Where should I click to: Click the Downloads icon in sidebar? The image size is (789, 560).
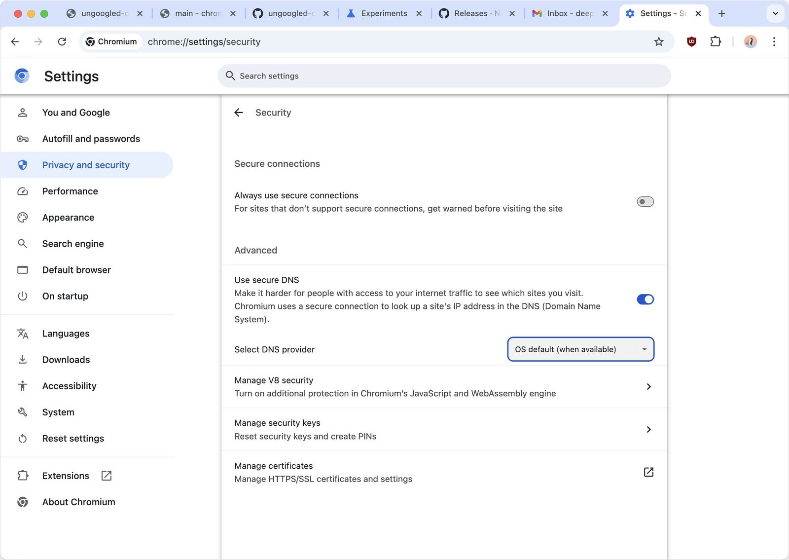pyautogui.click(x=23, y=359)
